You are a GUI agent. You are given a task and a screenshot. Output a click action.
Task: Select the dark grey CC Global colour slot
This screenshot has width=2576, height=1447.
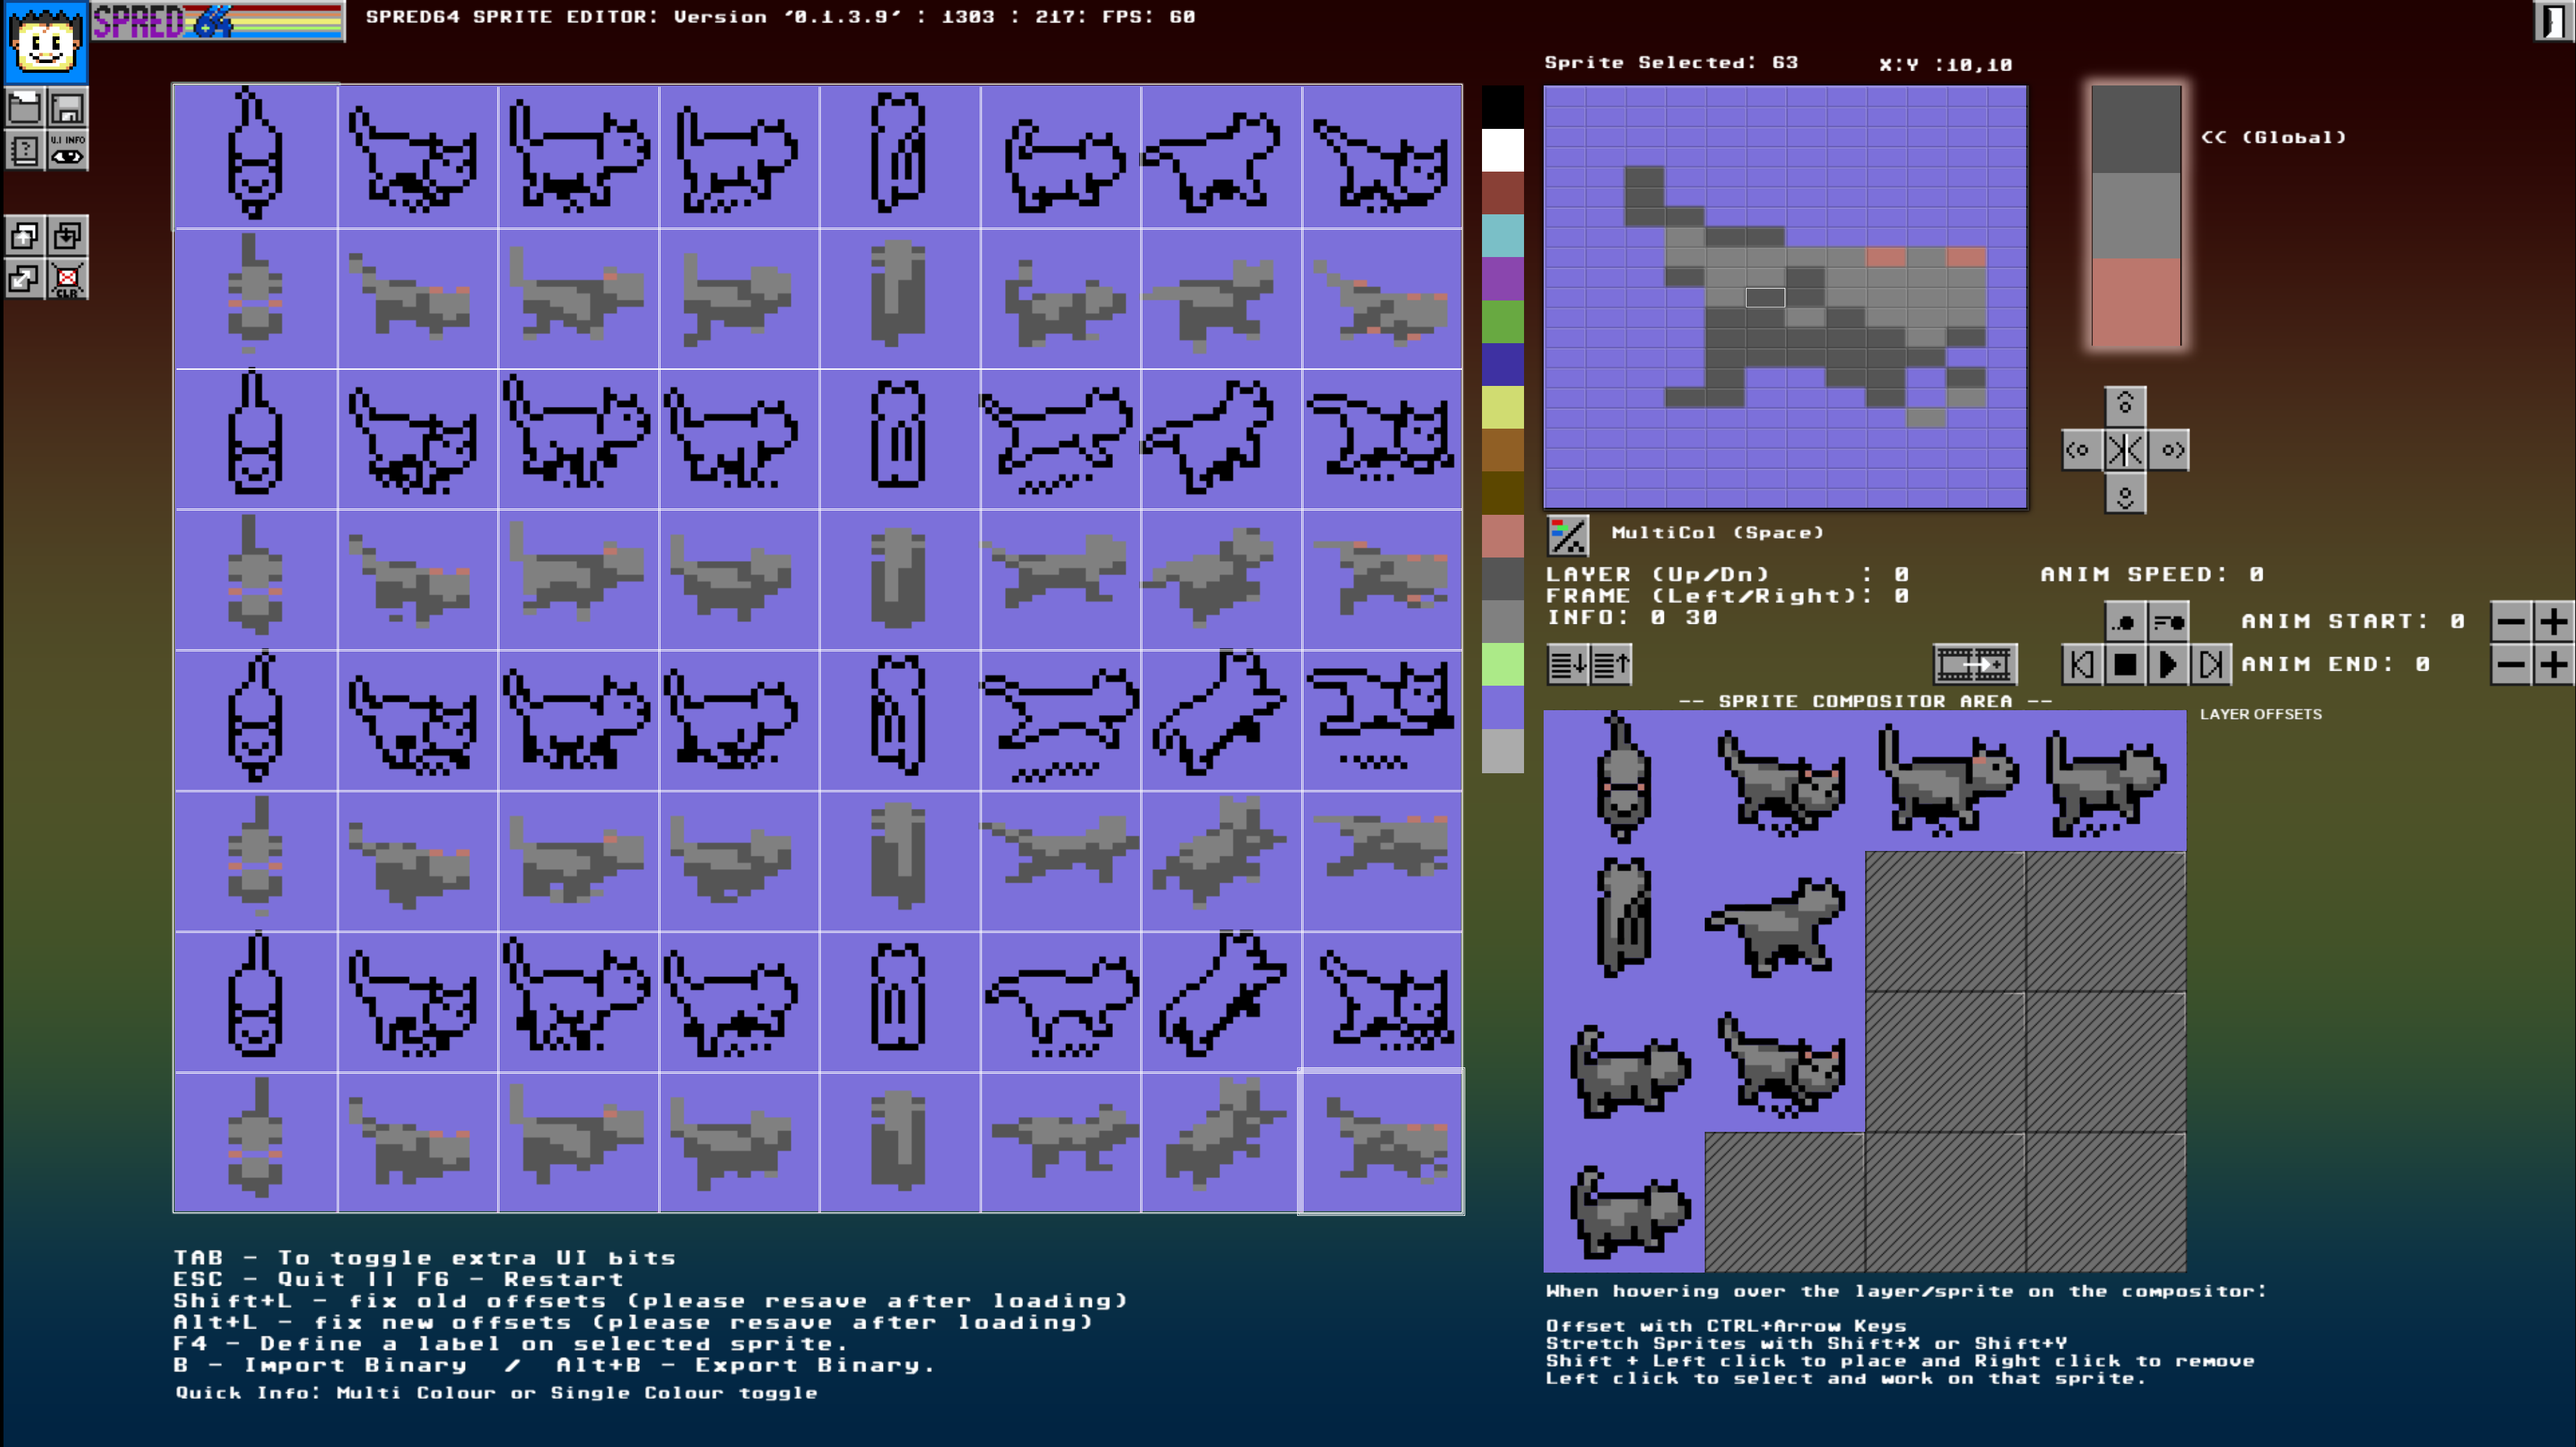click(2136, 129)
